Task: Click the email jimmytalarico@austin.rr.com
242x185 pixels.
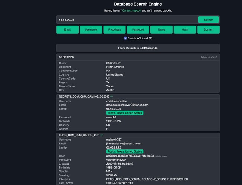Action: (x=124, y=143)
